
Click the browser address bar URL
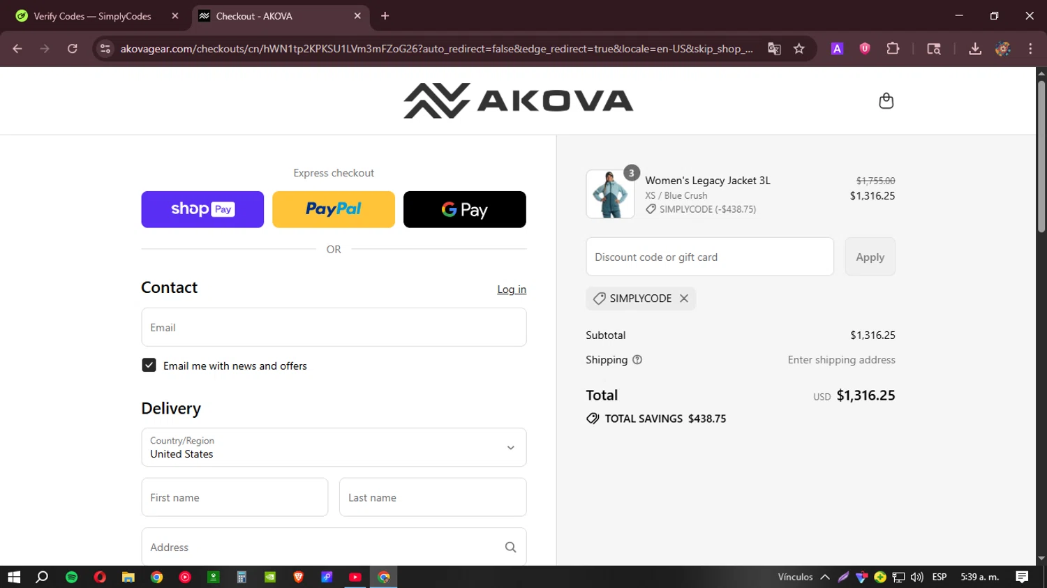pyautogui.click(x=436, y=49)
